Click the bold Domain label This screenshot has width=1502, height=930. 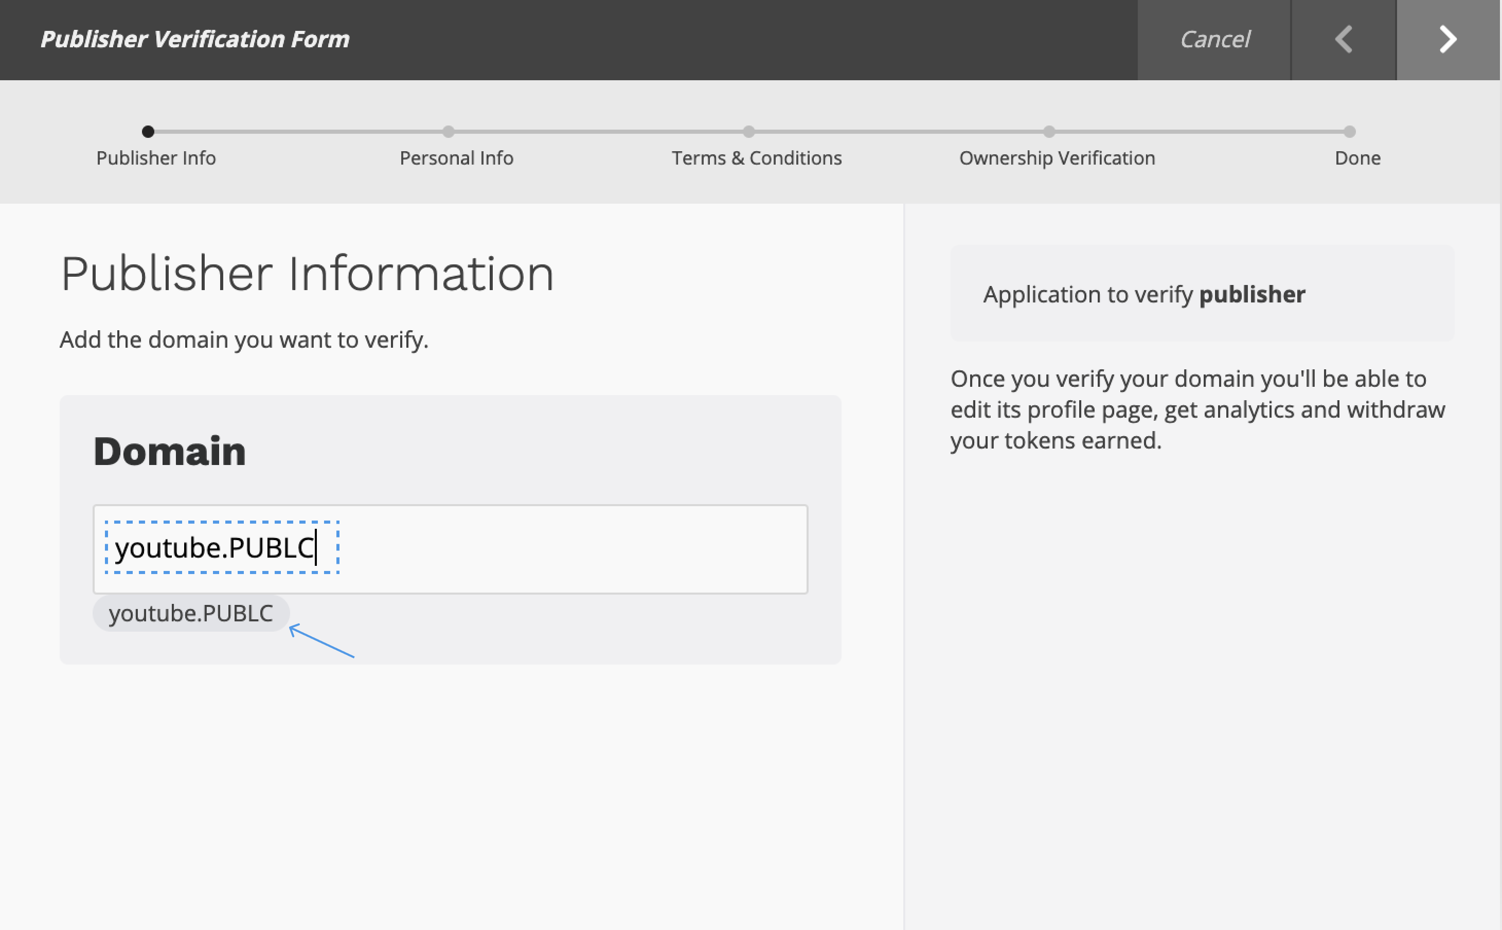pos(170,451)
